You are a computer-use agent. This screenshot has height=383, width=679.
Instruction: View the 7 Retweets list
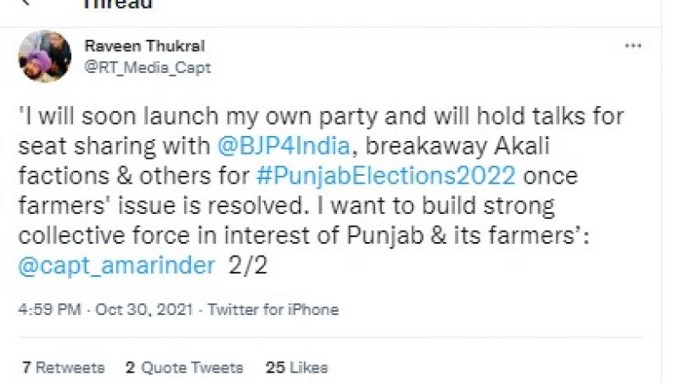click(64, 368)
